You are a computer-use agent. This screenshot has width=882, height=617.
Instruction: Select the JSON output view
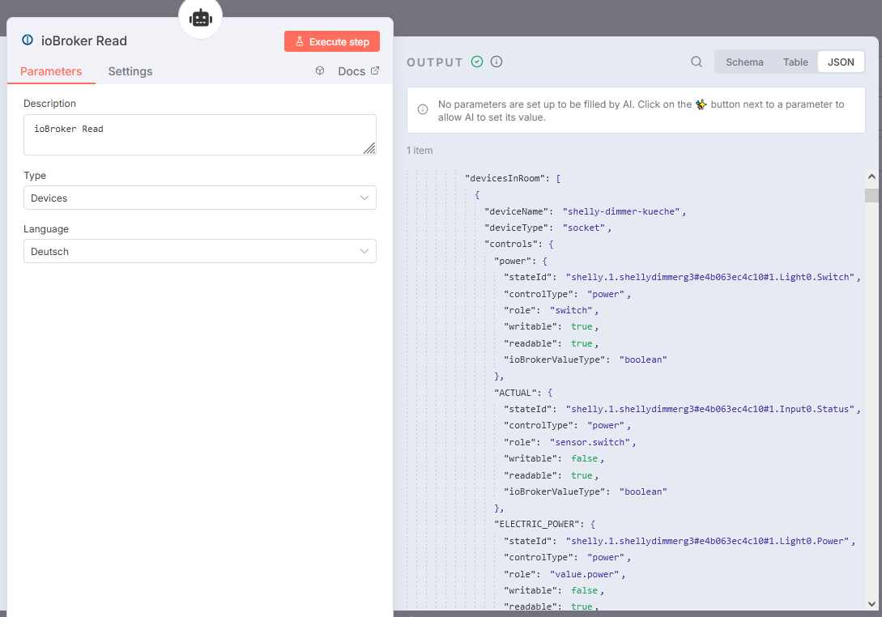(841, 62)
